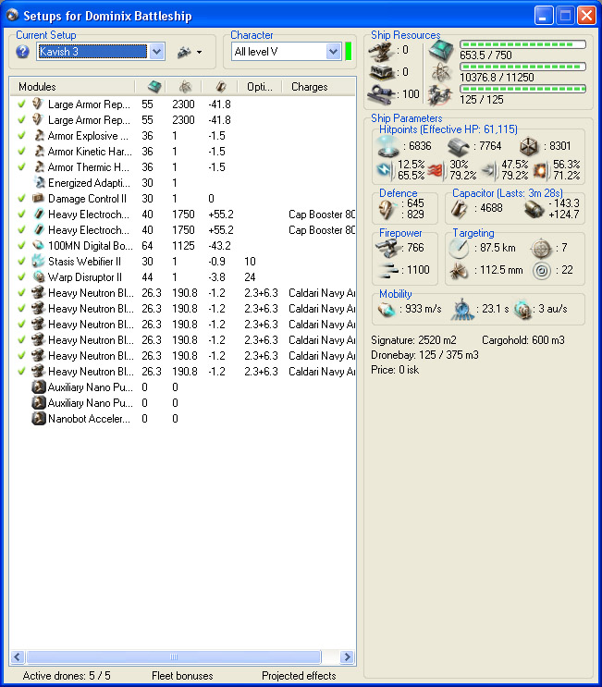Click the shield hitpoints icon showing 6836
The height and width of the screenshot is (687, 602).
pos(388,146)
